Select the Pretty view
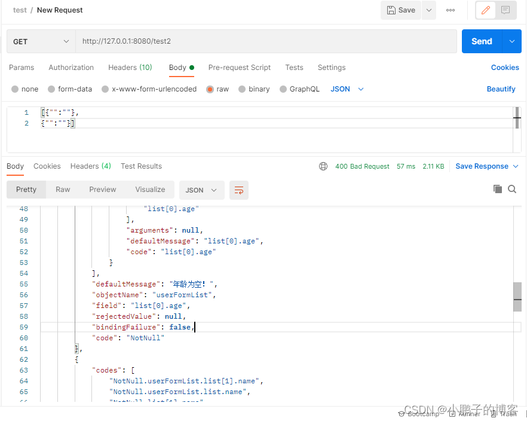The width and height of the screenshot is (527, 421). 26,190
